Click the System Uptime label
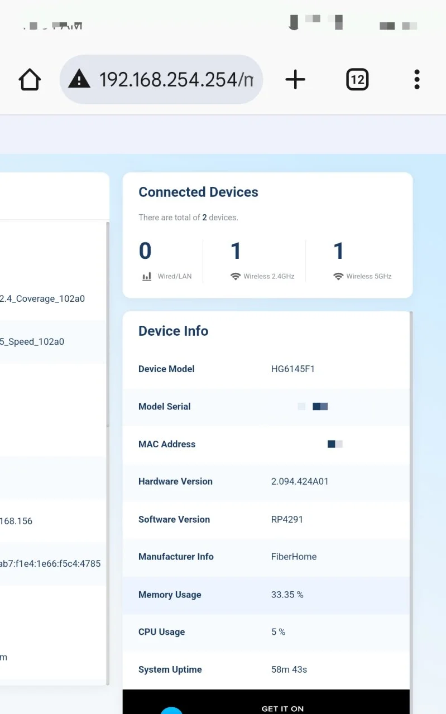The height and width of the screenshot is (714, 446). click(x=170, y=669)
